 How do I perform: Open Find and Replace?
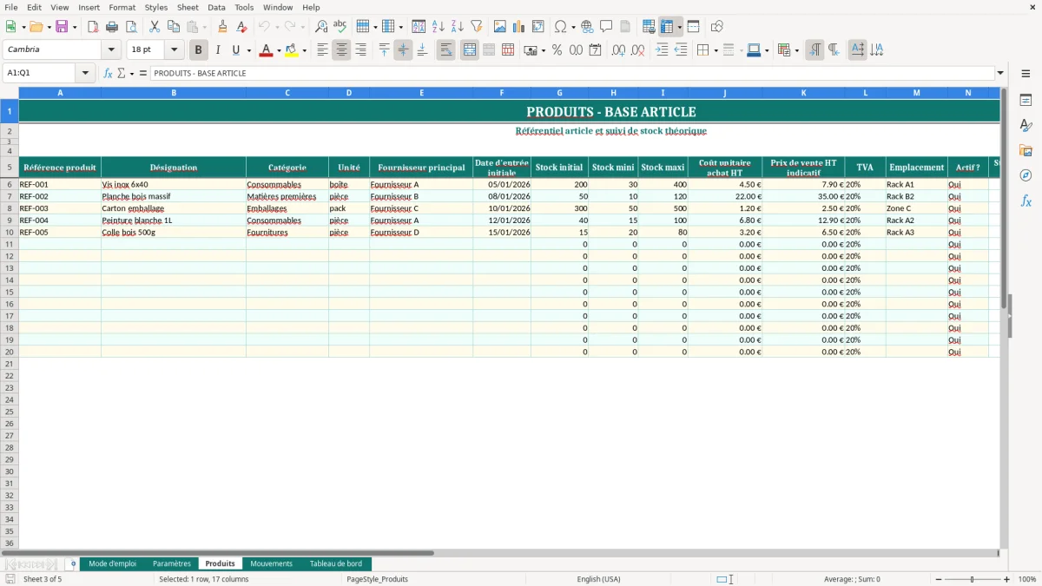point(321,27)
